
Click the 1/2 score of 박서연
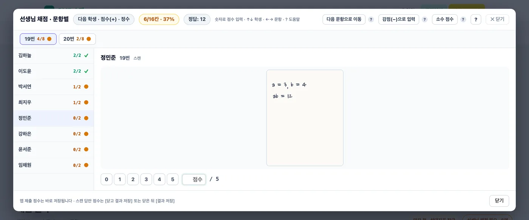[77, 87]
